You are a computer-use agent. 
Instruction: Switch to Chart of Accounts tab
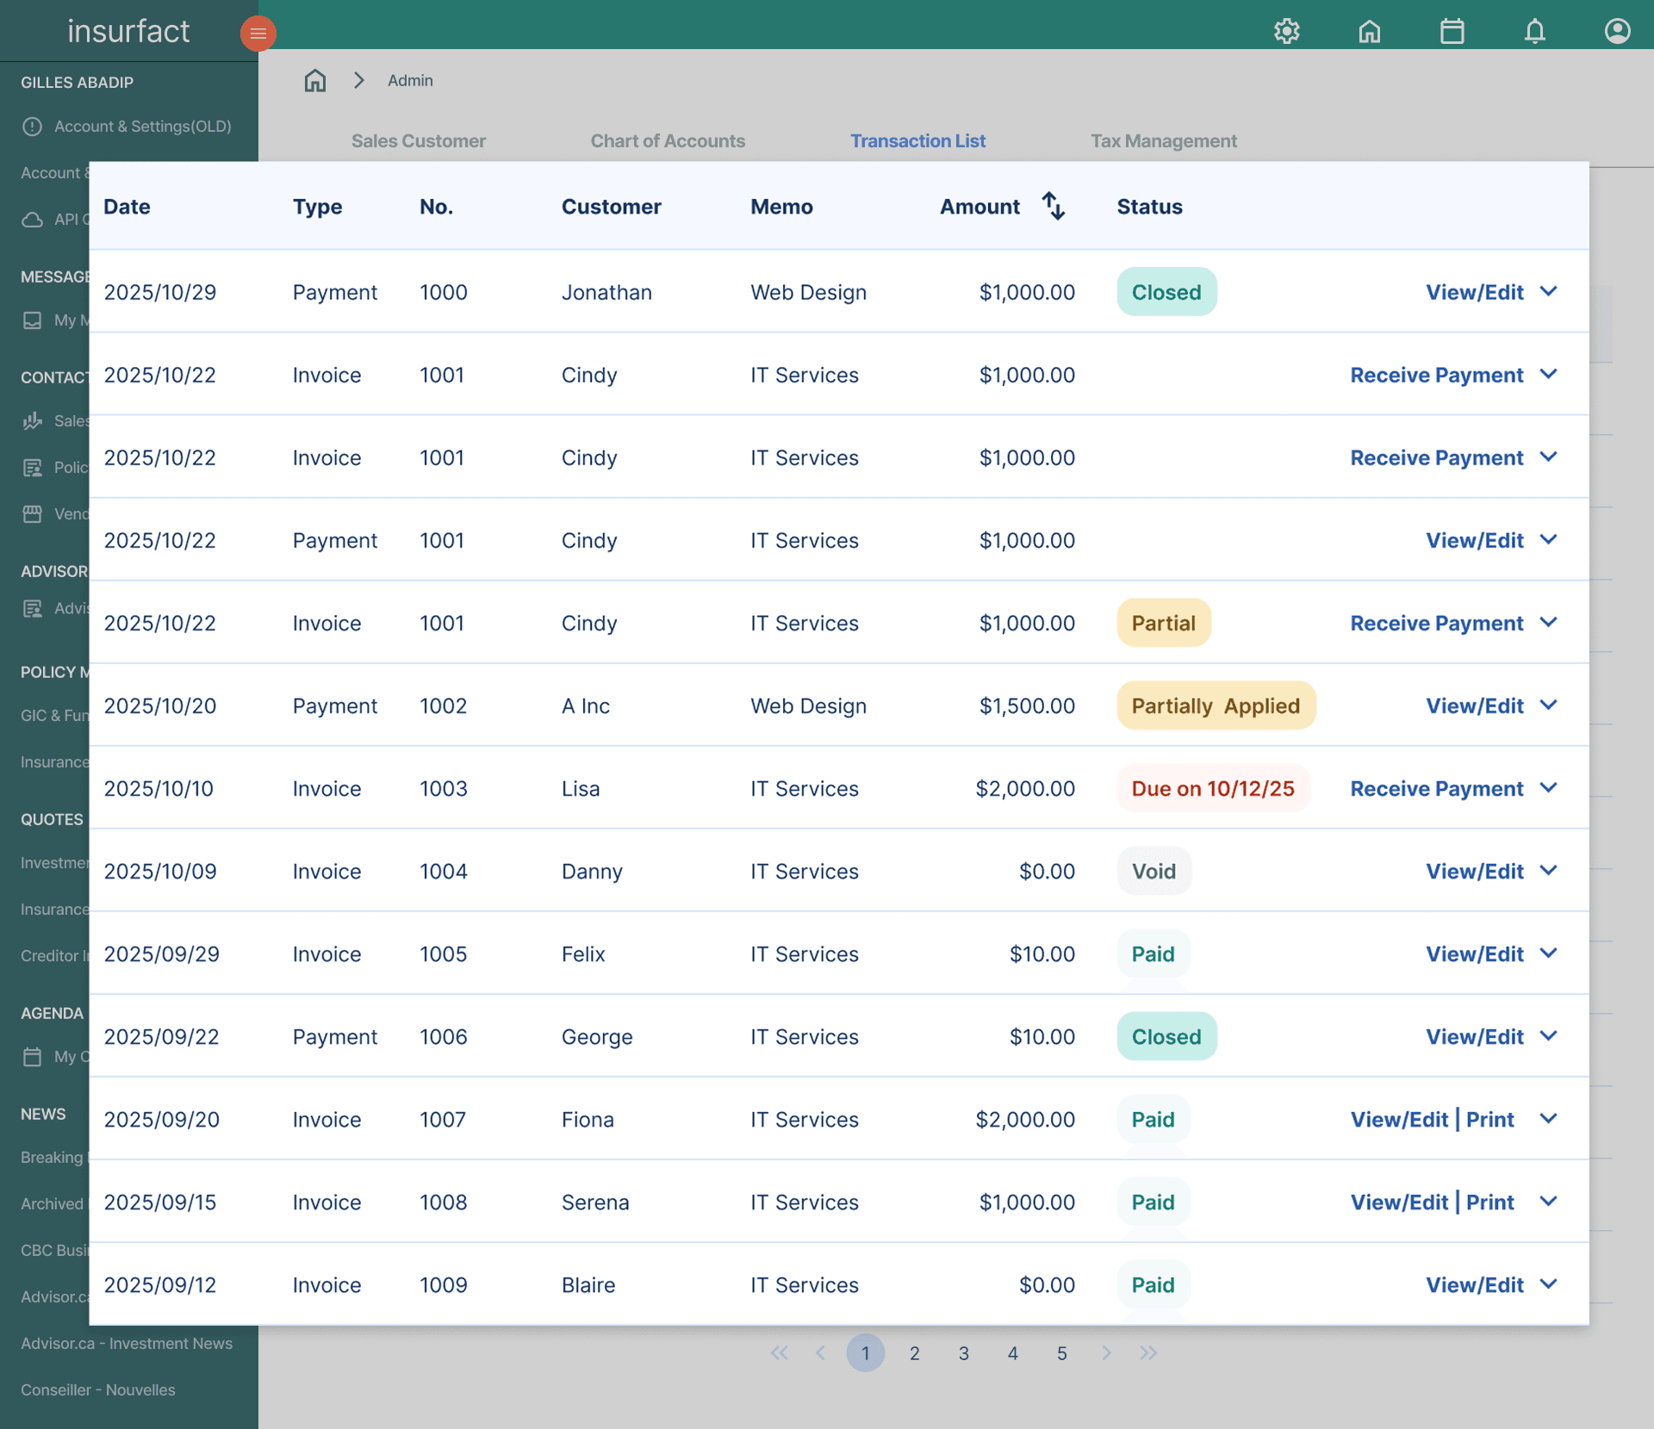pyautogui.click(x=668, y=140)
